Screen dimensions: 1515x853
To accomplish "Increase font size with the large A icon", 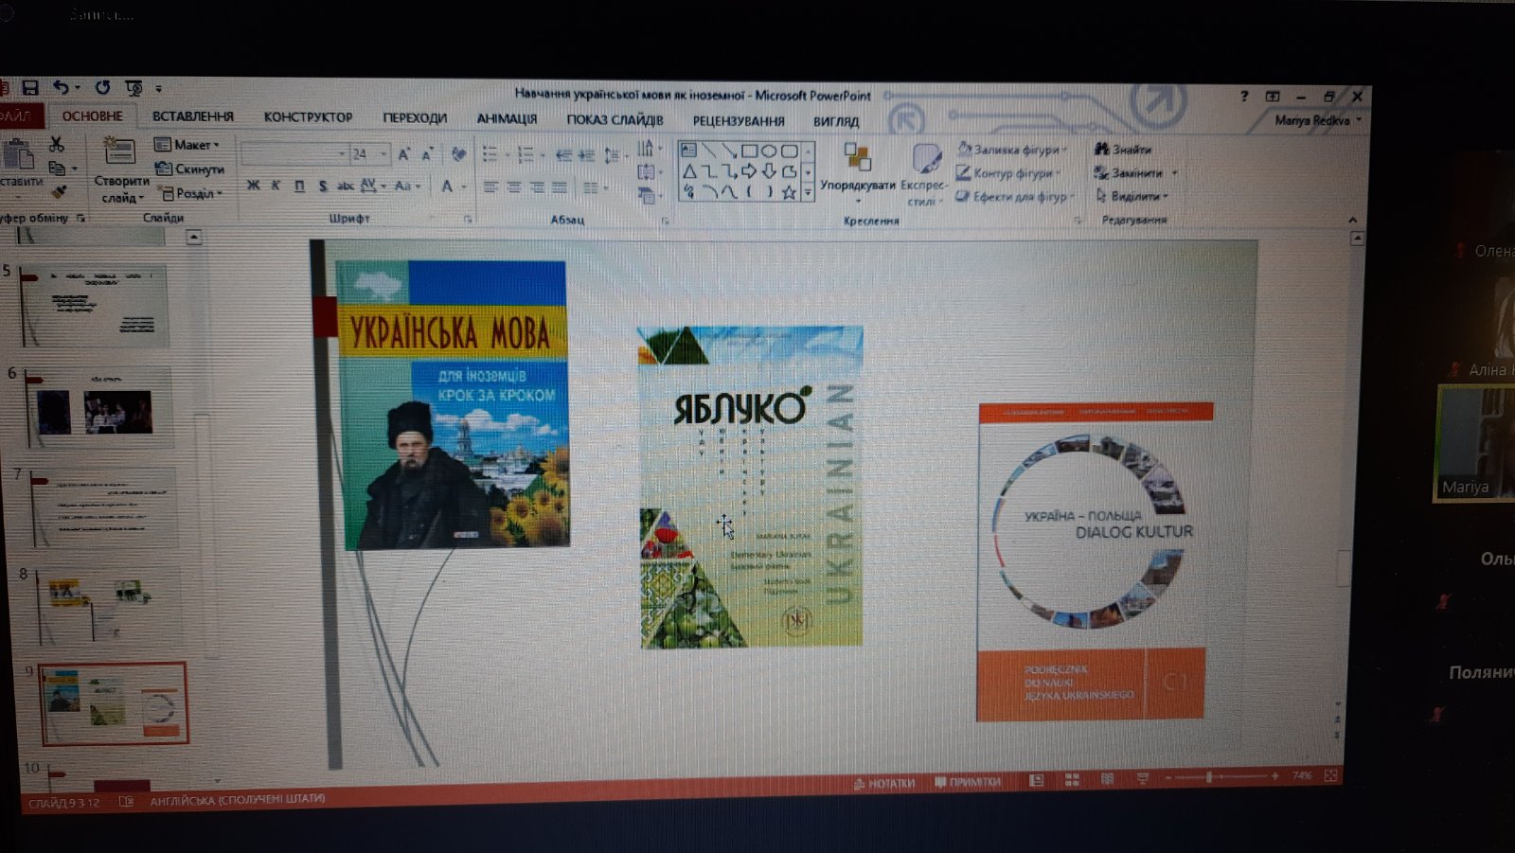I will [x=404, y=153].
